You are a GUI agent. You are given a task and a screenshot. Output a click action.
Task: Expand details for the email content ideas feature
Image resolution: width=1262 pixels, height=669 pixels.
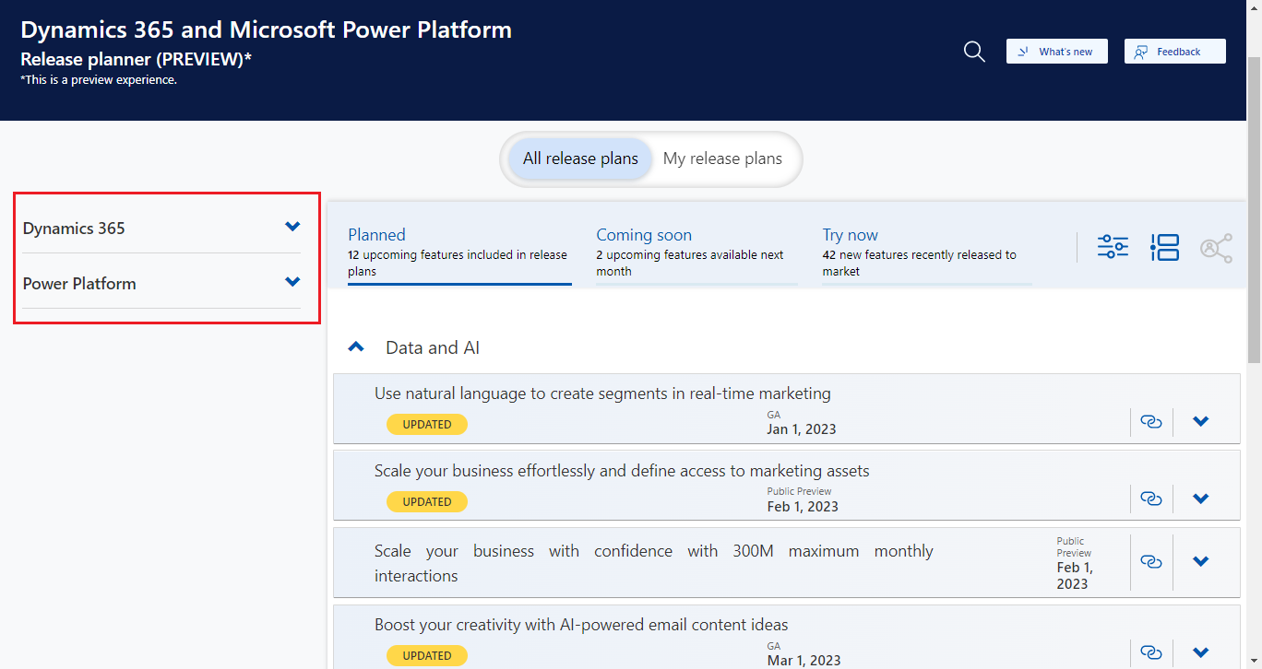click(1200, 652)
